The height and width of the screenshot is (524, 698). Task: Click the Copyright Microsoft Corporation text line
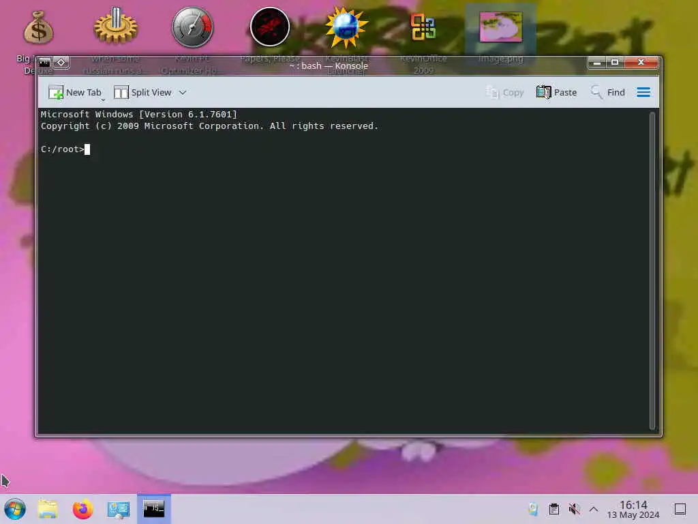[209, 126]
